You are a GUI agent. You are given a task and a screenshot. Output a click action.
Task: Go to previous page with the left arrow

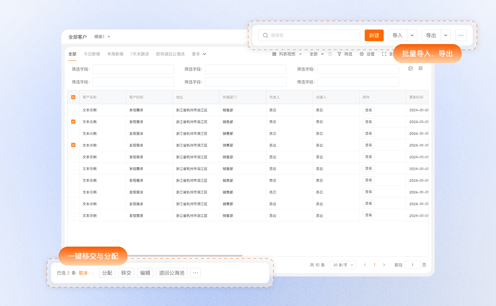[365, 265]
